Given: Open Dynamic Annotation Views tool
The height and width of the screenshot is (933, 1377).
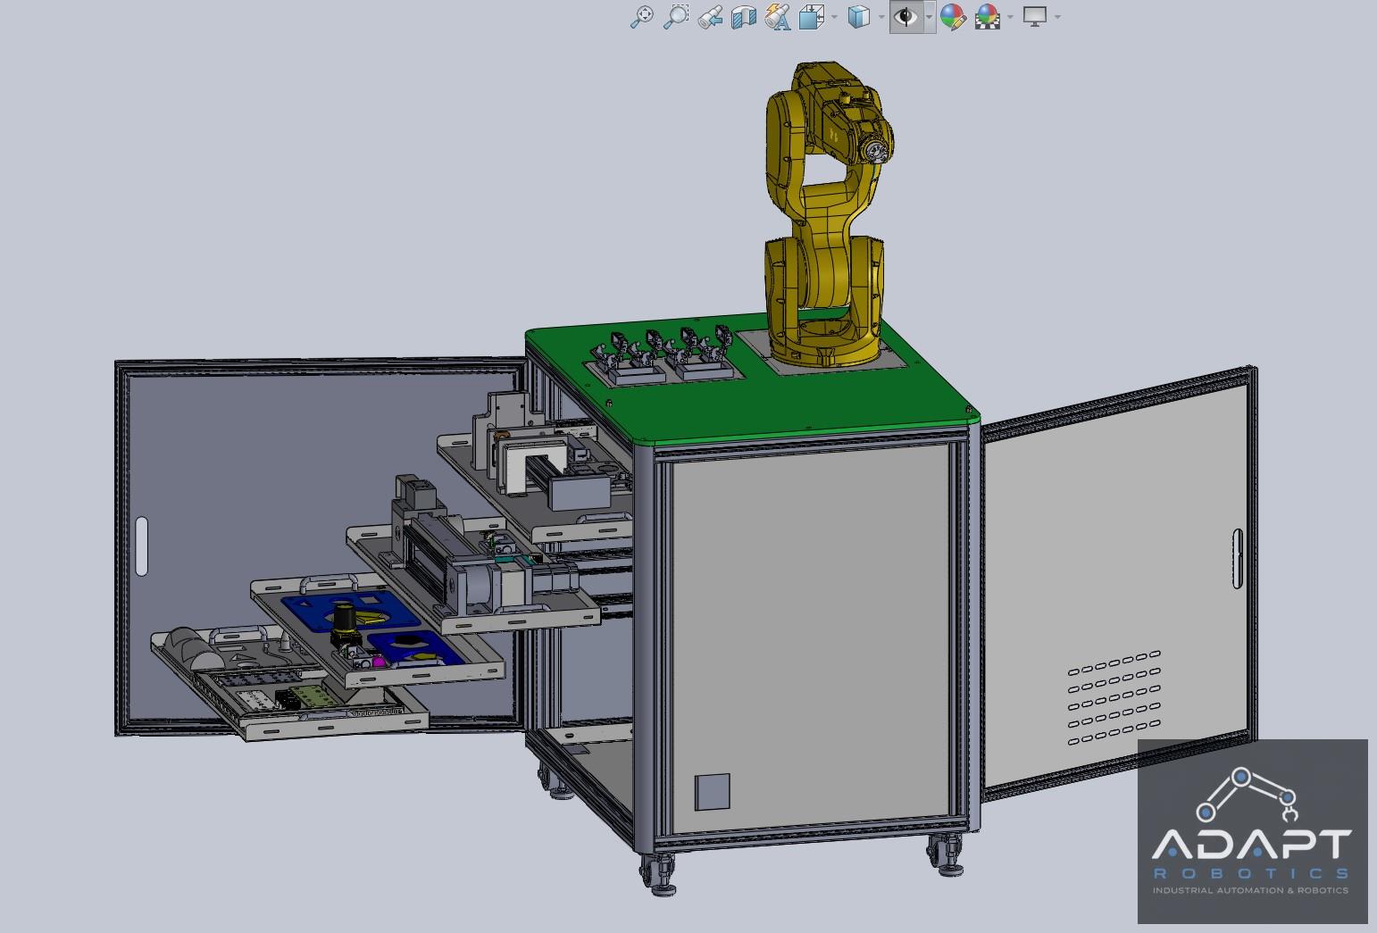Looking at the screenshot, I should (778, 17).
